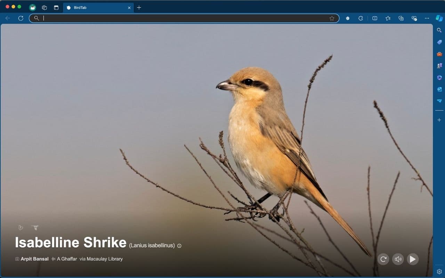Open Browser essentials from the toolbar

click(x=414, y=18)
